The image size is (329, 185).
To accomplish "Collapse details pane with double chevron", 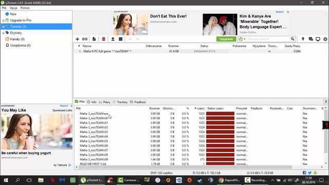I will (325, 102).
